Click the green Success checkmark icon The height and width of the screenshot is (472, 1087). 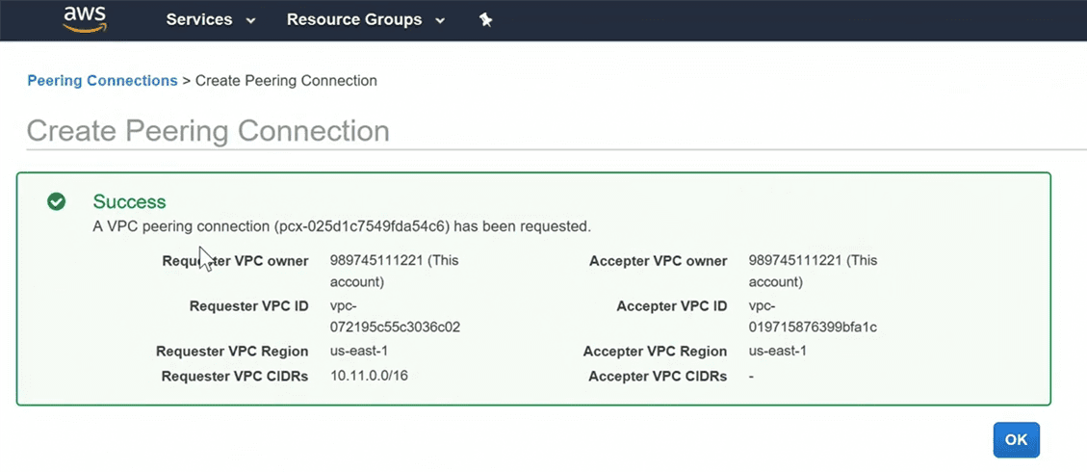pos(57,201)
